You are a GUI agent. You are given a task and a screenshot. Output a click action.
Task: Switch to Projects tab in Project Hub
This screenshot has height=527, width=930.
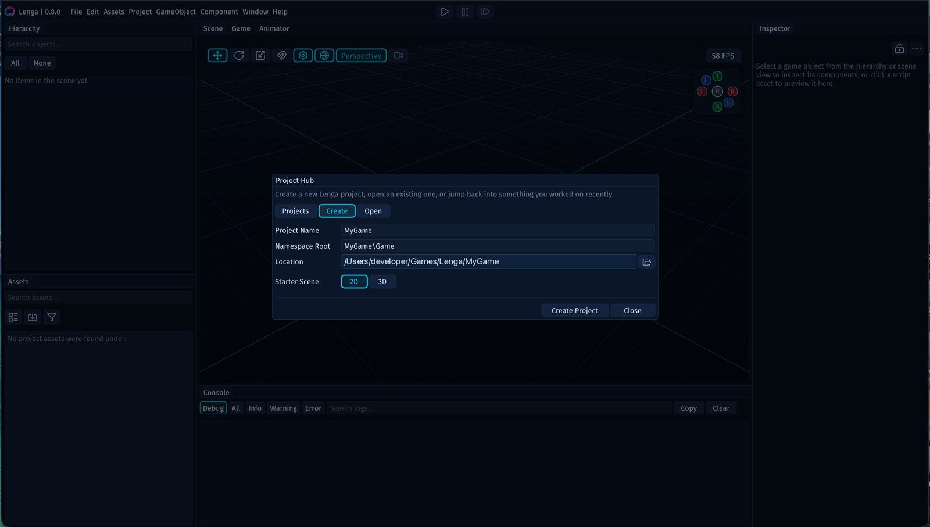tap(295, 211)
